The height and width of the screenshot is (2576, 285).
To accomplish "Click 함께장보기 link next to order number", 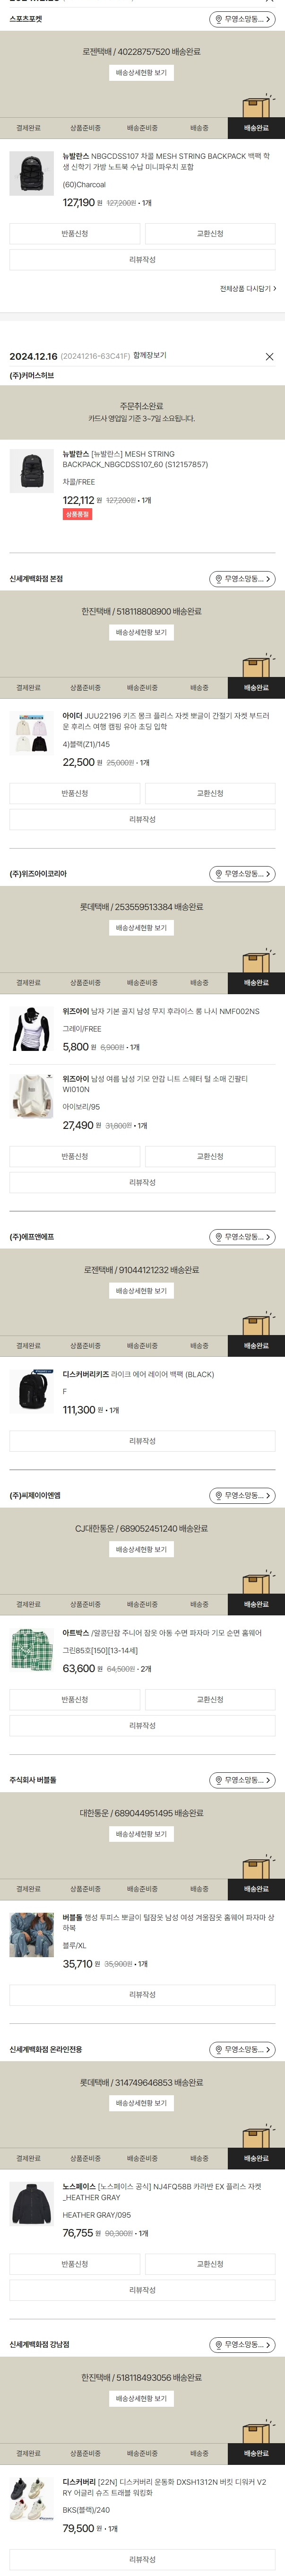I will tap(150, 356).
